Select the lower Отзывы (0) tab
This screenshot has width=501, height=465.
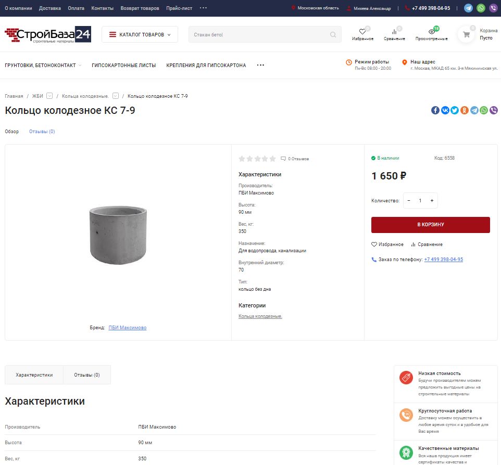[87, 374]
